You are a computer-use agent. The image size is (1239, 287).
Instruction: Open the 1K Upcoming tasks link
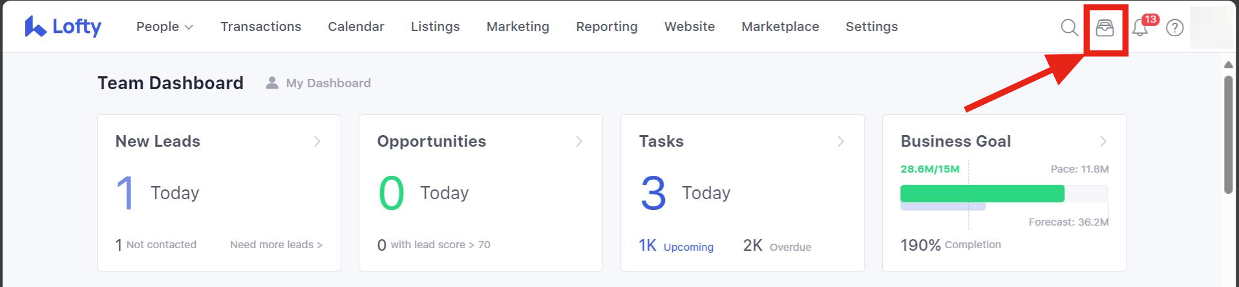pyautogui.click(x=676, y=246)
